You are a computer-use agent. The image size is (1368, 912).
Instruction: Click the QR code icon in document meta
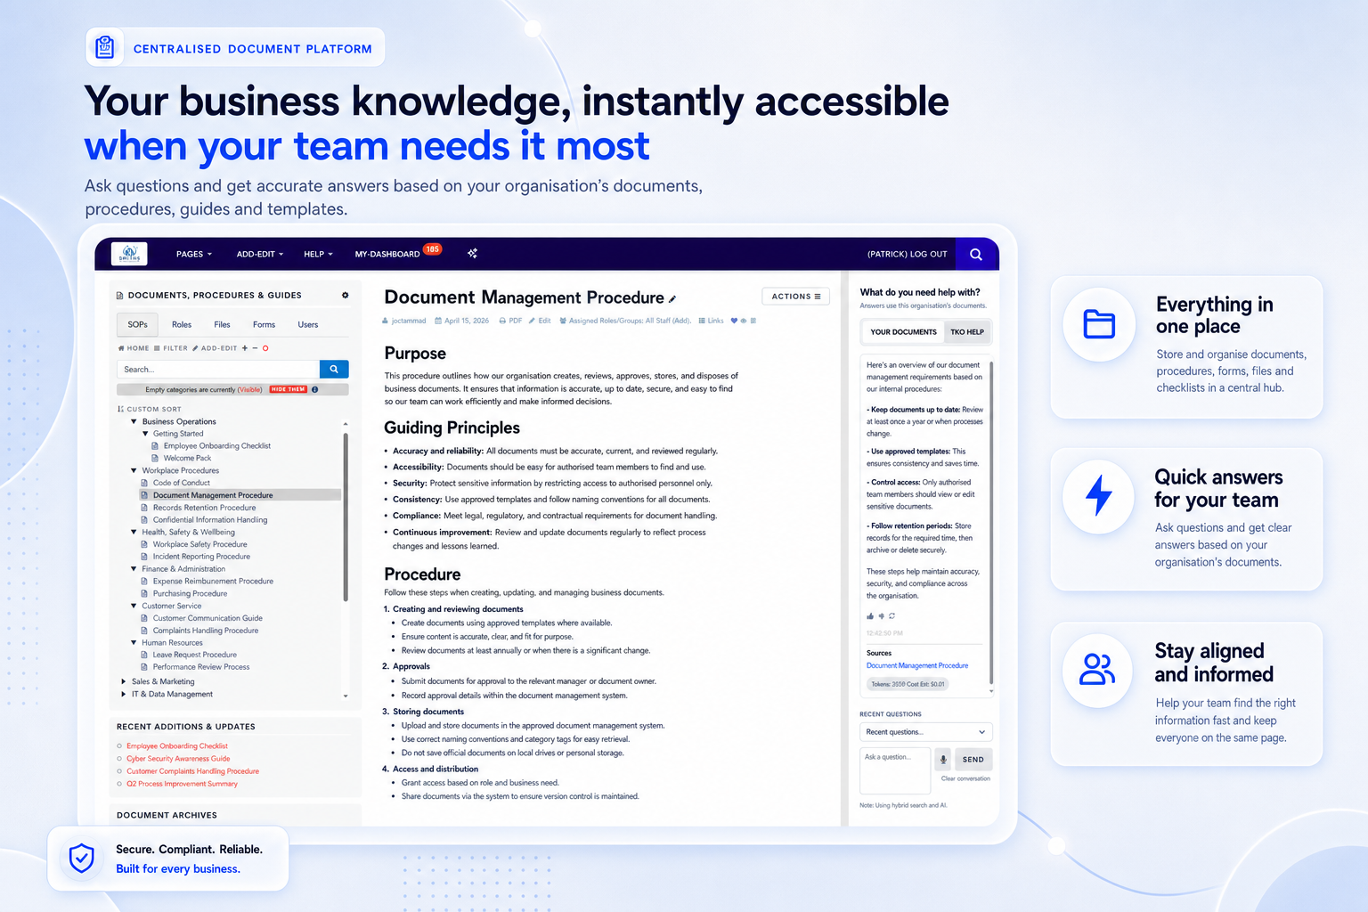[x=753, y=321]
